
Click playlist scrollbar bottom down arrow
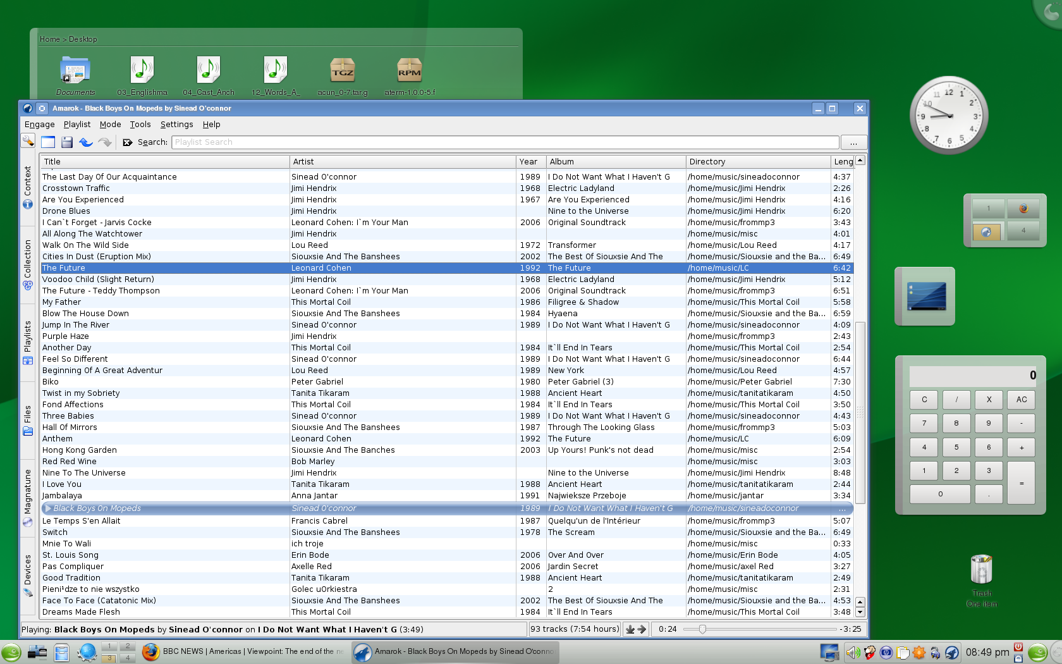tap(860, 612)
